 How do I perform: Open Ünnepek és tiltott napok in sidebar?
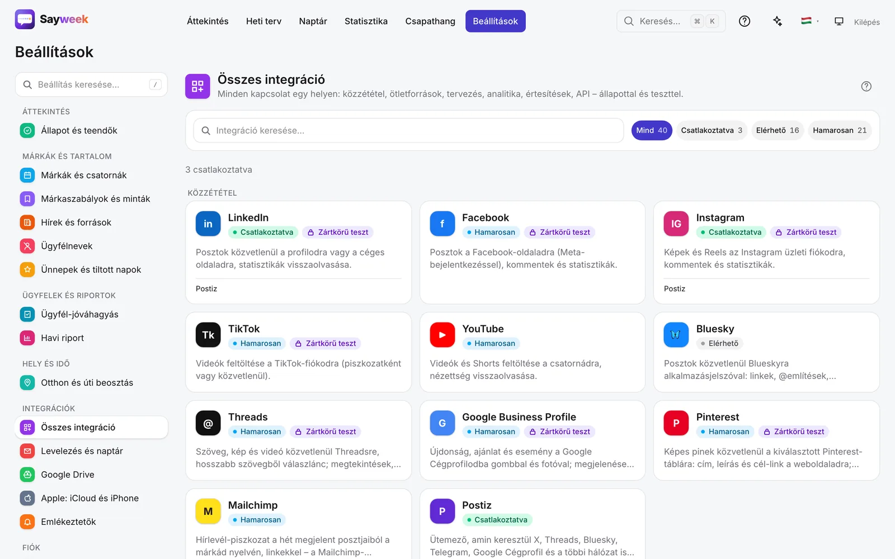[91, 269]
